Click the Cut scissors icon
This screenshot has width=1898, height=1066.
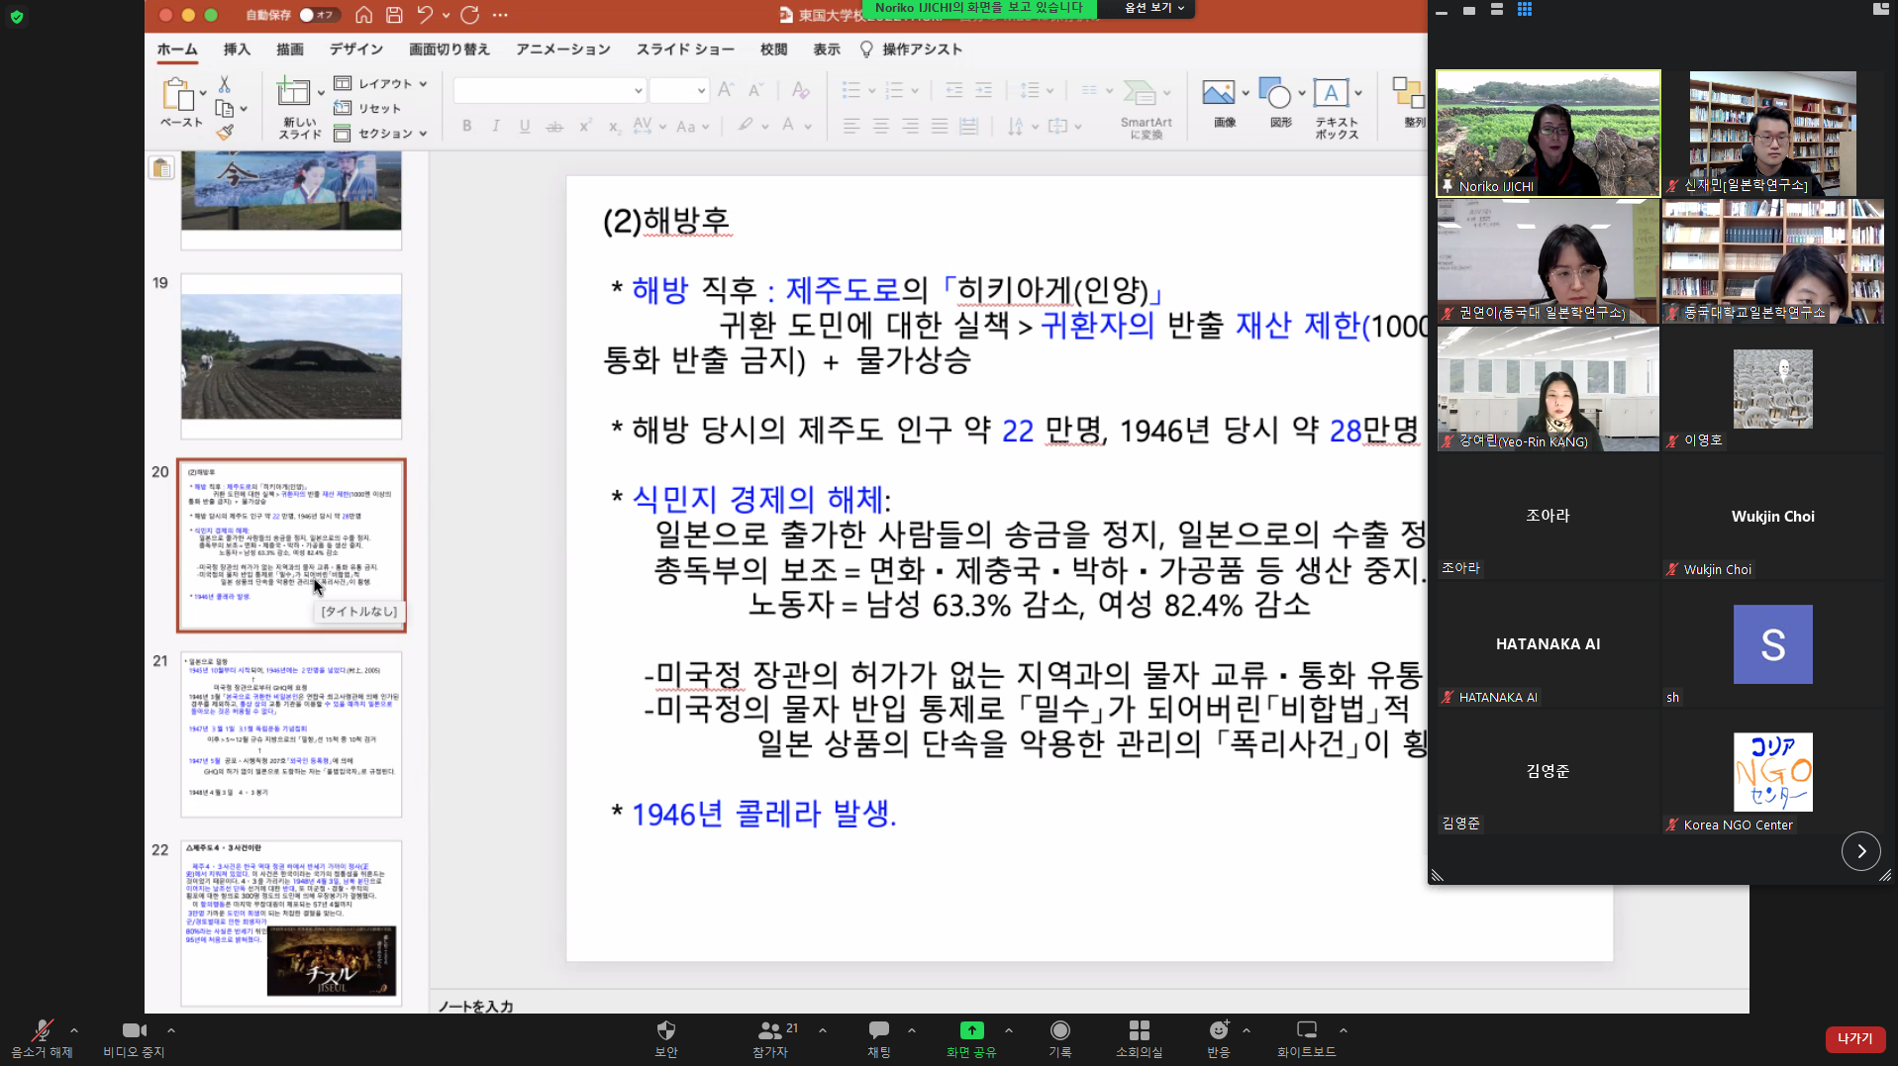point(225,85)
